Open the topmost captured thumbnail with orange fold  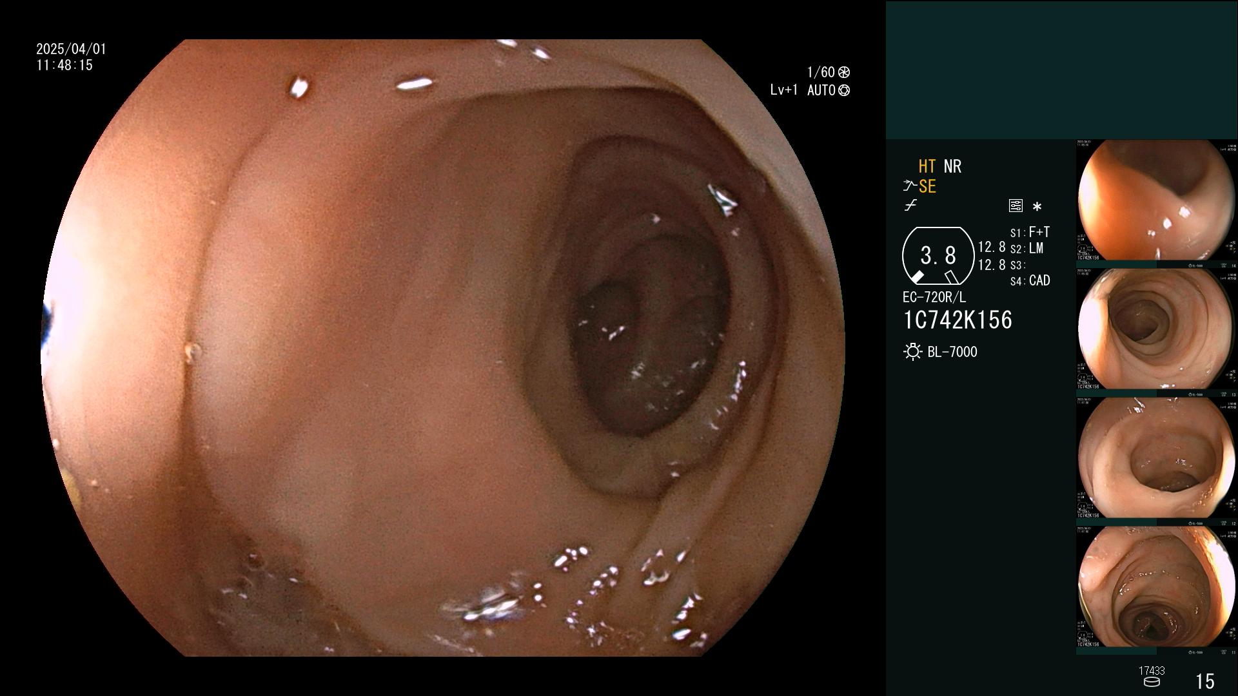point(1157,200)
